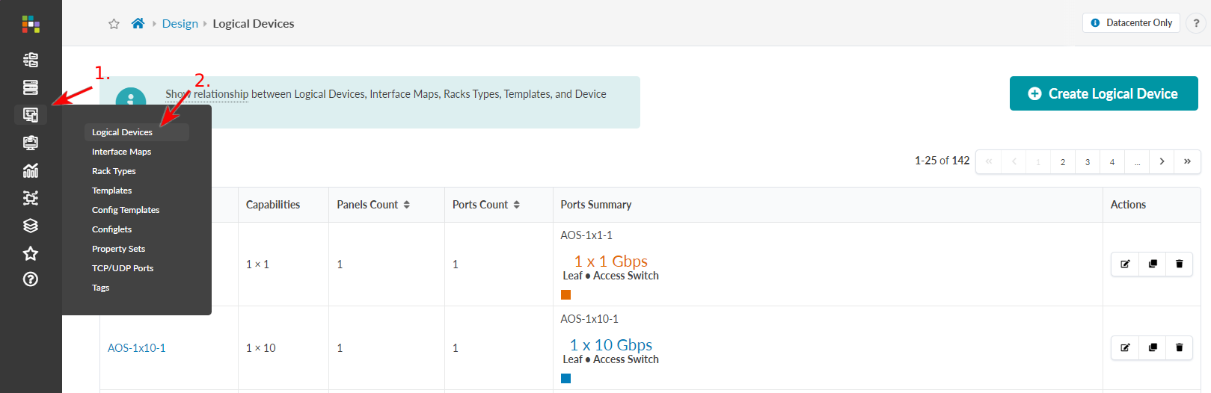Image resolution: width=1211 pixels, height=393 pixels.
Task: Bookmark this page with the breadcrumb star
Action: click(114, 24)
